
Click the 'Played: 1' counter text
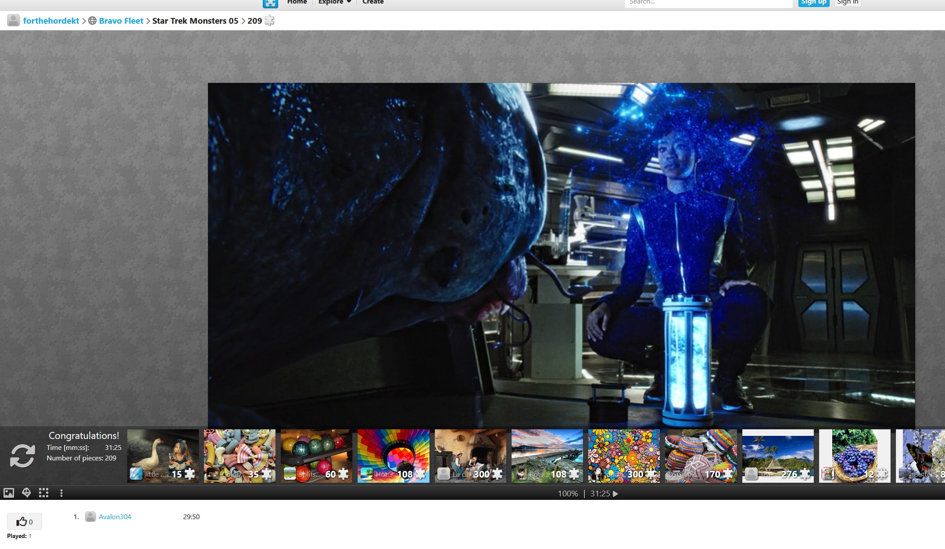coord(19,536)
